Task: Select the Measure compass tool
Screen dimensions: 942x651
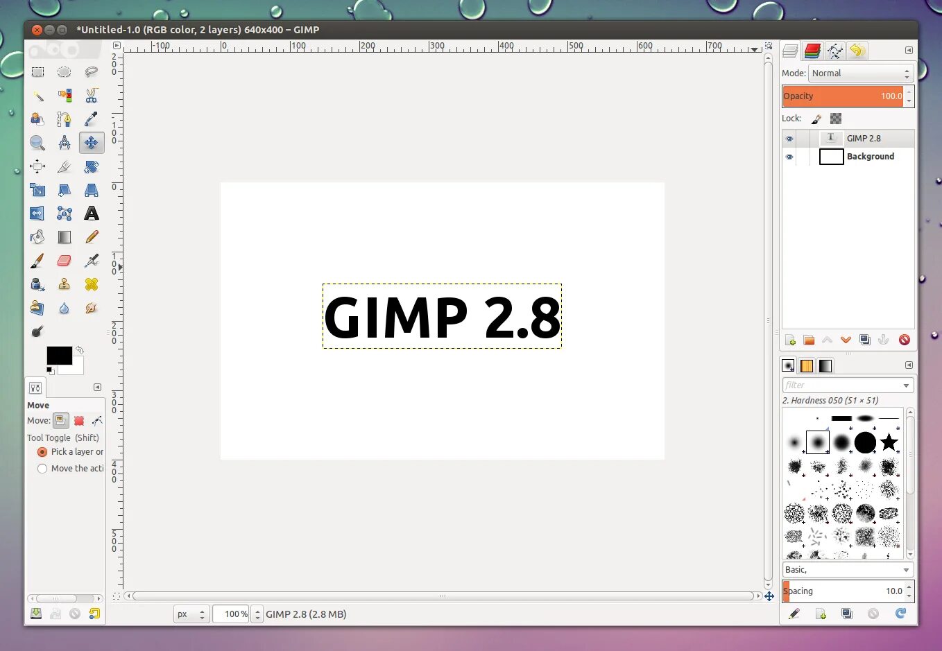Action: pos(65,143)
